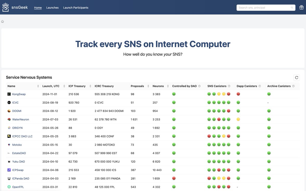This screenshot has height=191, width=306.
Task: Click 2 477 834 943 DOGMI treasury cell
Action: (x=109, y=111)
